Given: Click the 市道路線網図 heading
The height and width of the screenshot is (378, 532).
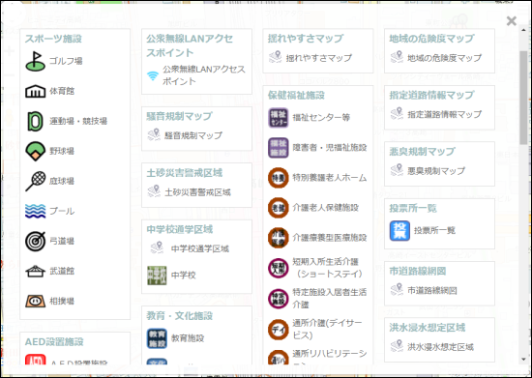Looking at the screenshot, I should pos(418,272).
